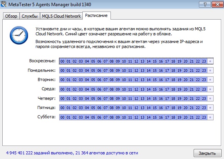Open the MQL5 Cloud Network tab
Screen dimensions: 224x159
(61, 16)
